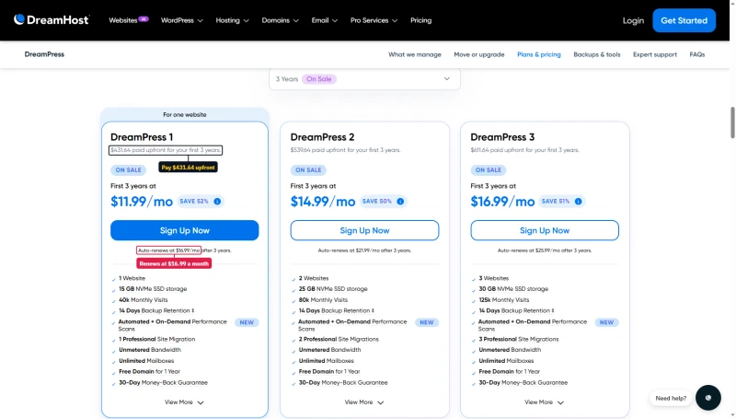This screenshot has height=419, width=736.
Task: Click '15 GB NVMe SSD storage' feature
Action: 153,289
